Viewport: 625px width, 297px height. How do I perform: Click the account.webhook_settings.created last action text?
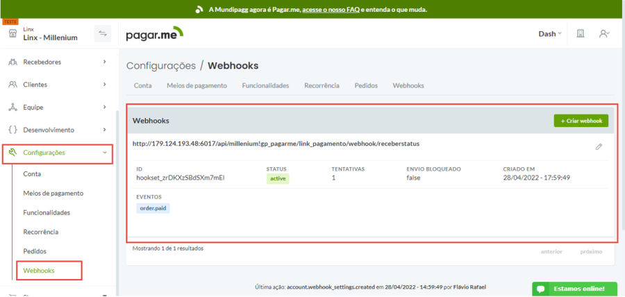(x=332, y=287)
